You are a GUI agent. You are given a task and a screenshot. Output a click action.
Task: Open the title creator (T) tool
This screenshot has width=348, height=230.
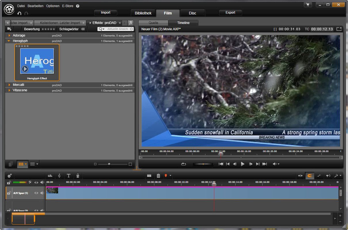pyautogui.click(x=69, y=176)
